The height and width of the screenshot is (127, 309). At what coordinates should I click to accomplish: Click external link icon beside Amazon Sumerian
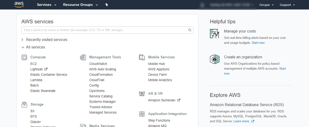coord(179,100)
